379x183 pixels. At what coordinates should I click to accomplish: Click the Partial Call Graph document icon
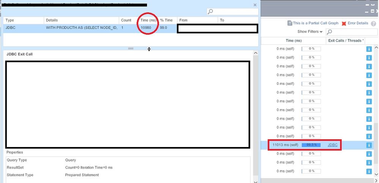coord(290,23)
